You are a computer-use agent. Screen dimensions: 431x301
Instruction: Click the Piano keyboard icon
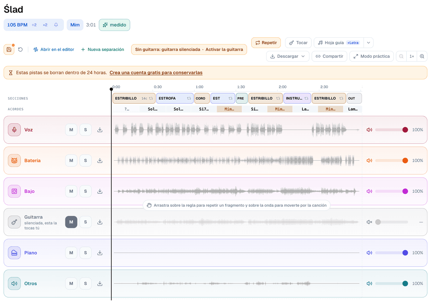(x=14, y=253)
